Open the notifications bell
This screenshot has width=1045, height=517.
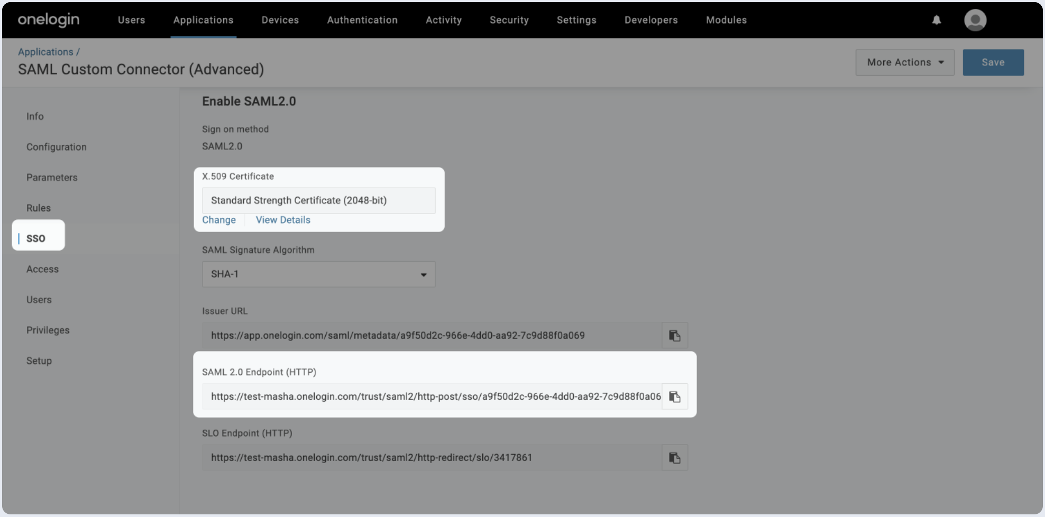tap(936, 20)
